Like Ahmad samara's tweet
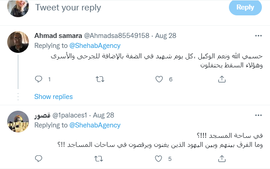Screen dimensions: 270x169 [x=159, y=79]
